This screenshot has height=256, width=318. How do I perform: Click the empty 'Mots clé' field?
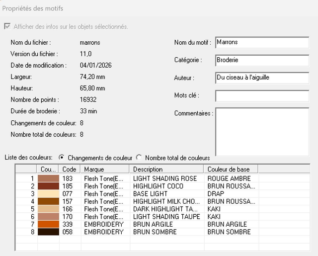[x=262, y=95]
